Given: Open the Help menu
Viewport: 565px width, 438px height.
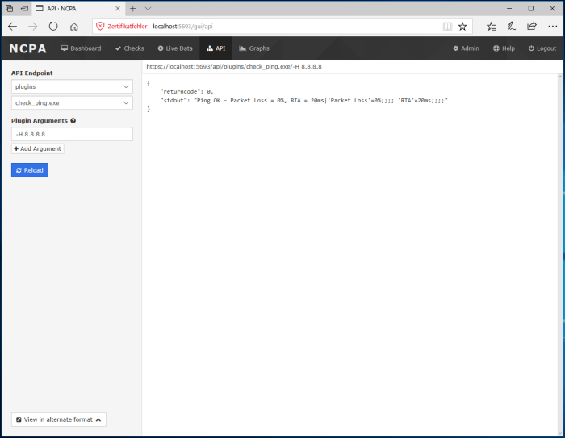Looking at the screenshot, I should 504,48.
